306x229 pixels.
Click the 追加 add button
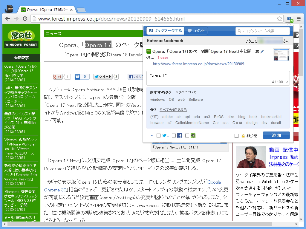click(276, 135)
